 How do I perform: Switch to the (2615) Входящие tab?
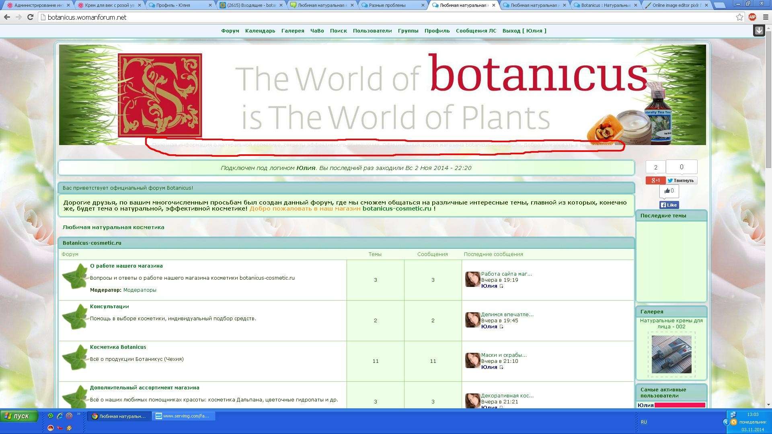coord(251,5)
